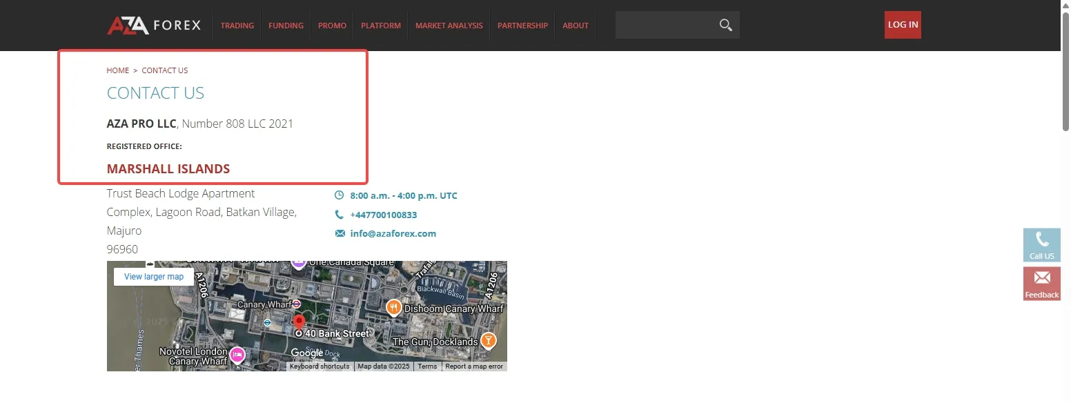This screenshot has height=401, width=1071.
Task: Click the REGISTERED OFFICE label
Action: 144,146
